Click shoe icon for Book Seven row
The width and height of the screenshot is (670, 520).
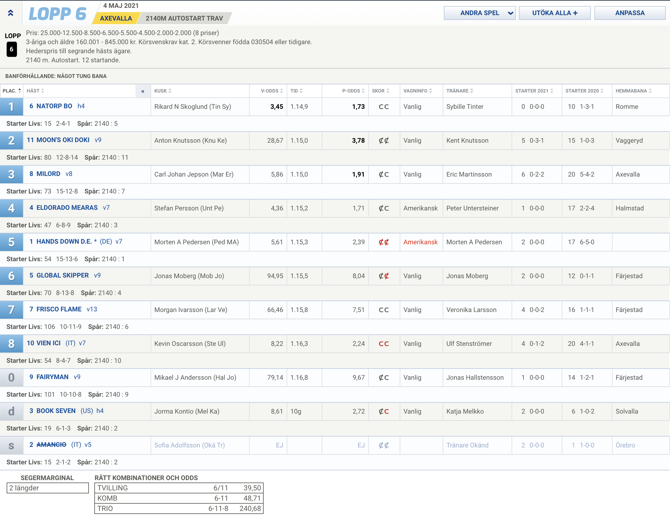384,411
